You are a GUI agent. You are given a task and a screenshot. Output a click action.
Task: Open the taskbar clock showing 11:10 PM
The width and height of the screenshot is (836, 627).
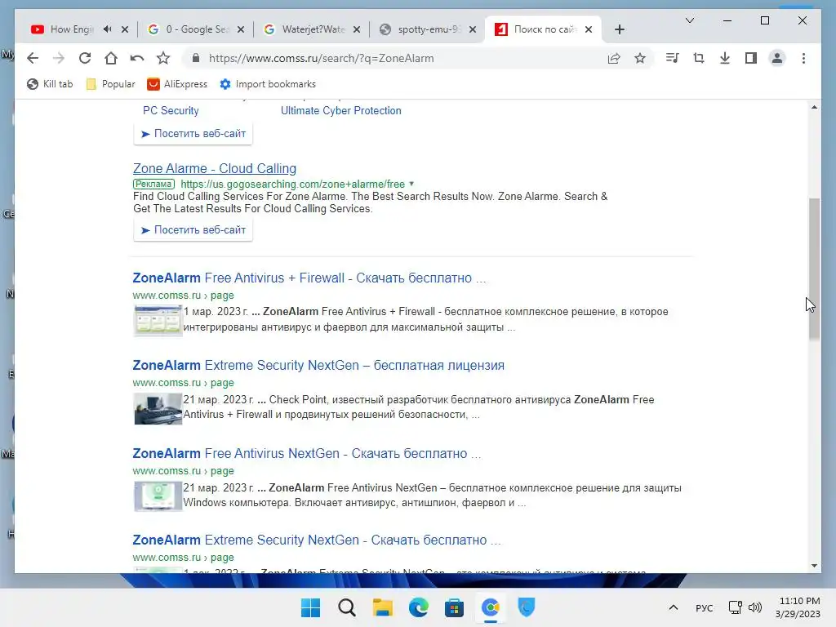(x=798, y=607)
